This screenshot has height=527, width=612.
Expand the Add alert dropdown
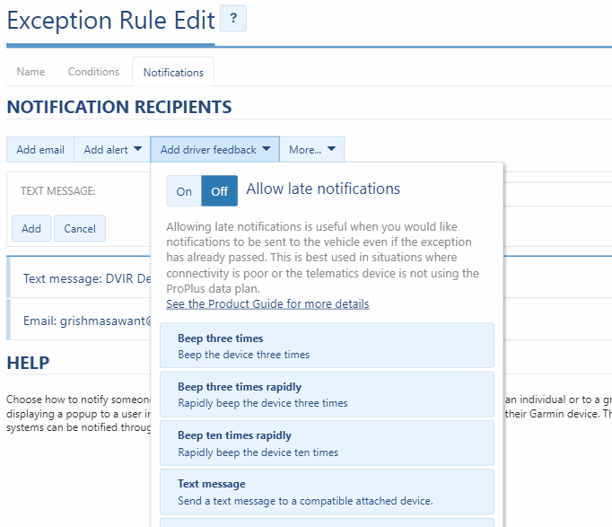click(x=112, y=149)
